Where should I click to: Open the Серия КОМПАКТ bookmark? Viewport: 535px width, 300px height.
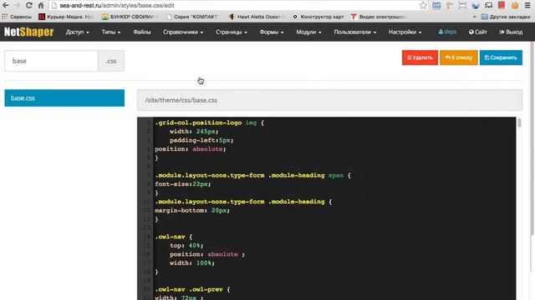pyautogui.click(x=193, y=17)
